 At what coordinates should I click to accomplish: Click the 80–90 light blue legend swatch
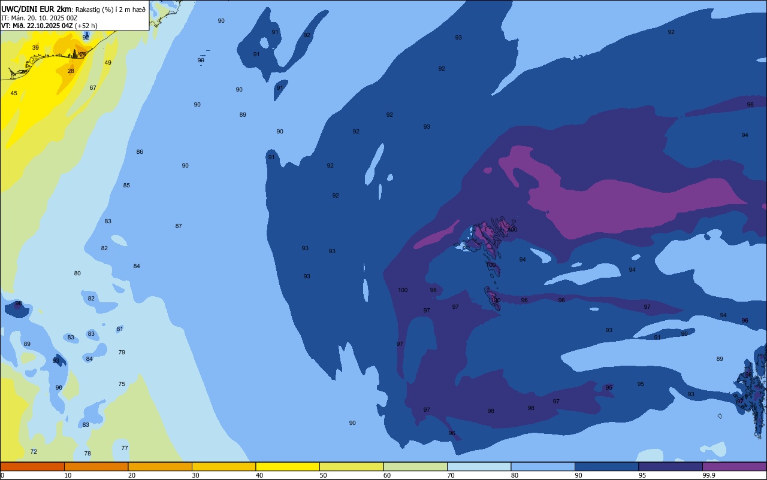(x=543, y=466)
